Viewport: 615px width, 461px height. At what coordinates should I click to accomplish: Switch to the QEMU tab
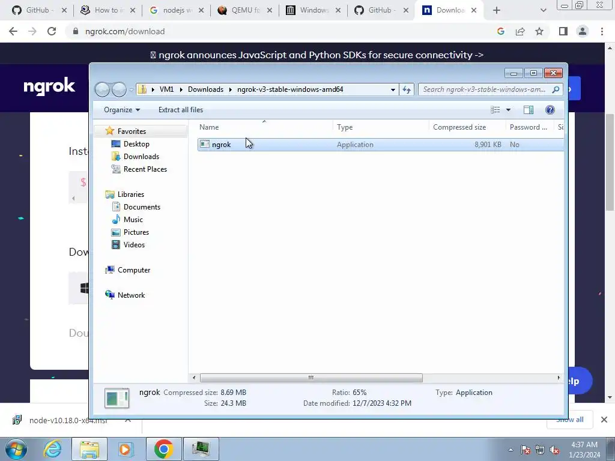[x=238, y=10]
